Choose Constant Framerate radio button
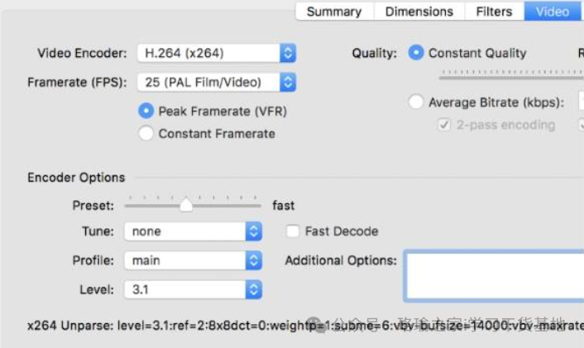 (x=146, y=133)
